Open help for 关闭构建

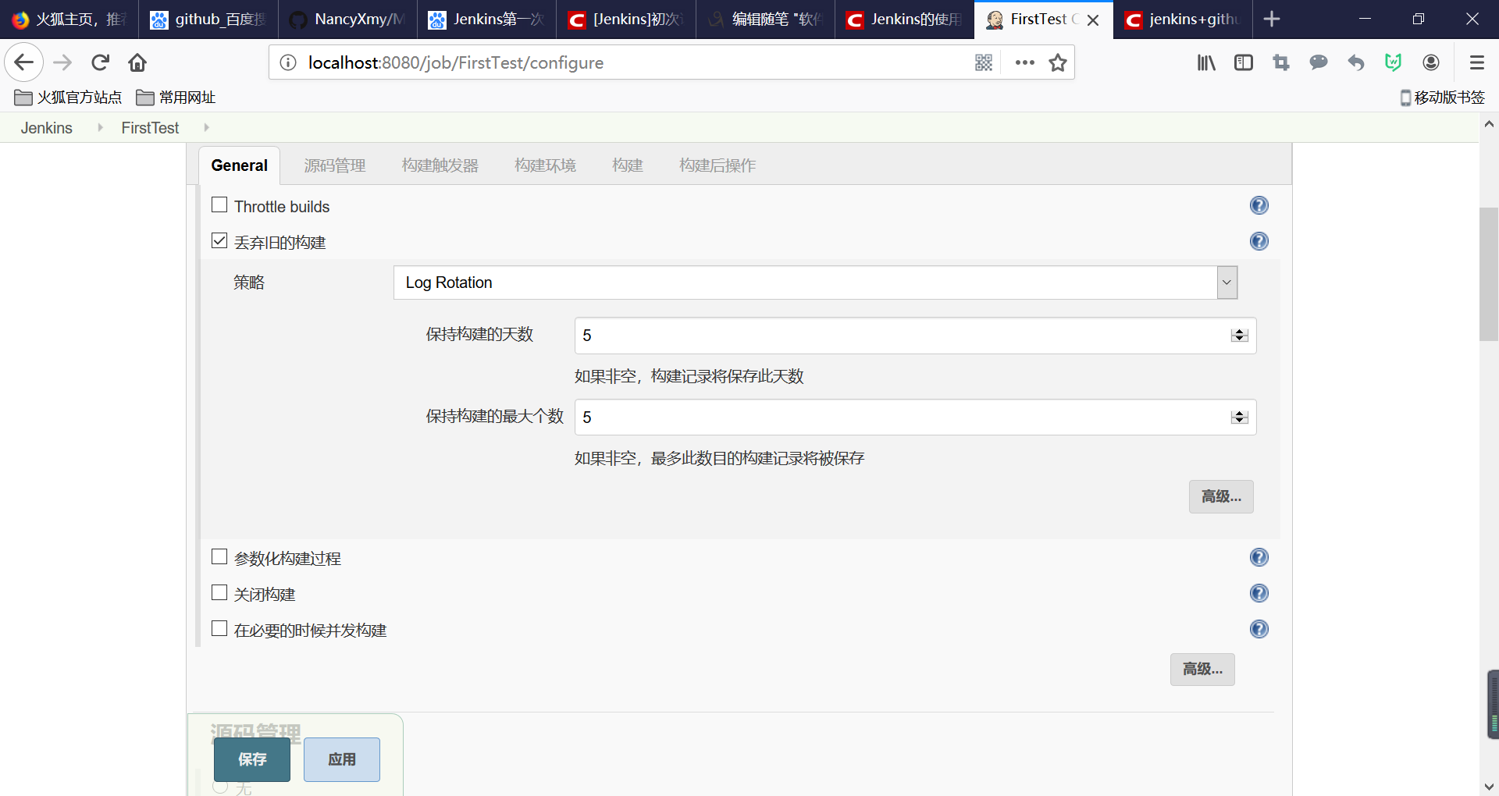coord(1259,593)
